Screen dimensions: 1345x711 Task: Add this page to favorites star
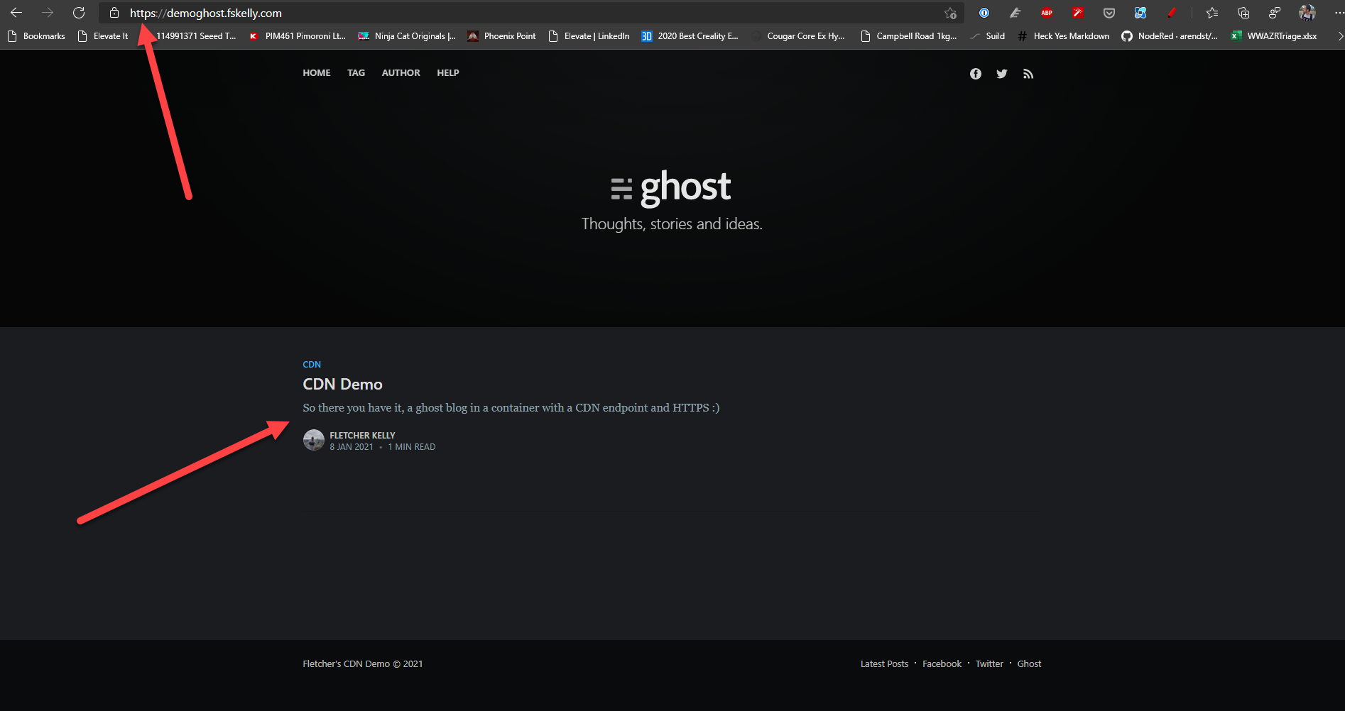click(x=950, y=13)
